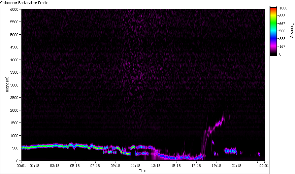Select the 5500 height tick label

coord(14,22)
